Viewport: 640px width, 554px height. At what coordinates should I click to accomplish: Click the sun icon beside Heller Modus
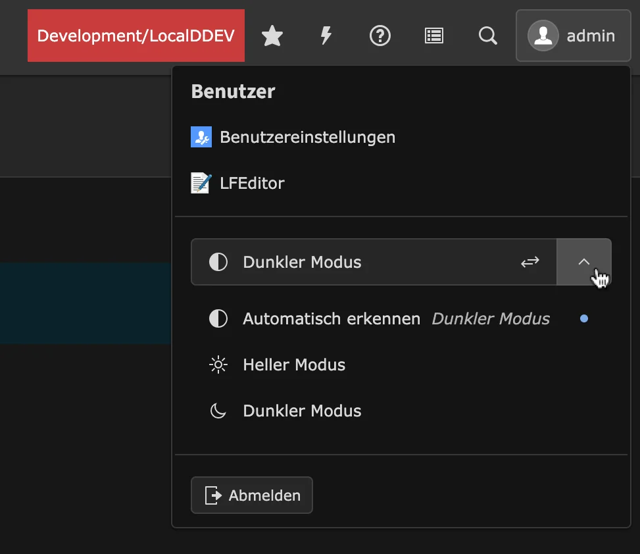217,365
